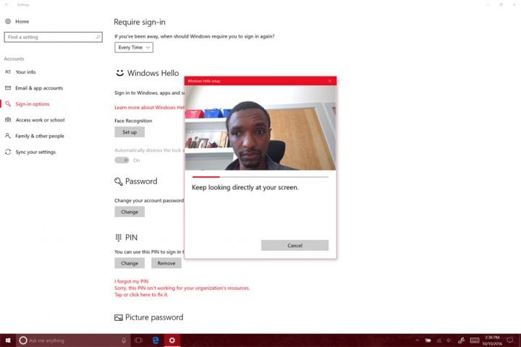Image resolution: width=521 pixels, height=347 pixels.
Task: Open the taskbar clock showing 2:38 PM
Action: (x=492, y=340)
